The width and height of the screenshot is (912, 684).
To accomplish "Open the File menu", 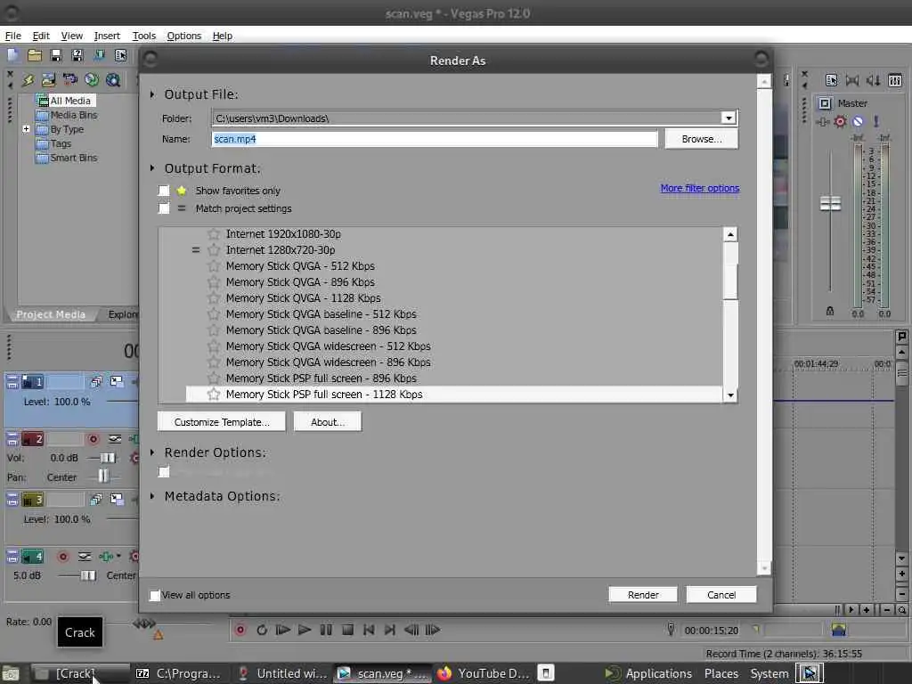I will pyautogui.click(x=12, y=36).
